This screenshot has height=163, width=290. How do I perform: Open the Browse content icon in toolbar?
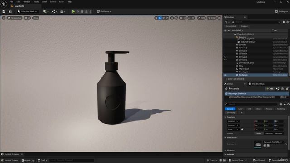tap(10, 11)
